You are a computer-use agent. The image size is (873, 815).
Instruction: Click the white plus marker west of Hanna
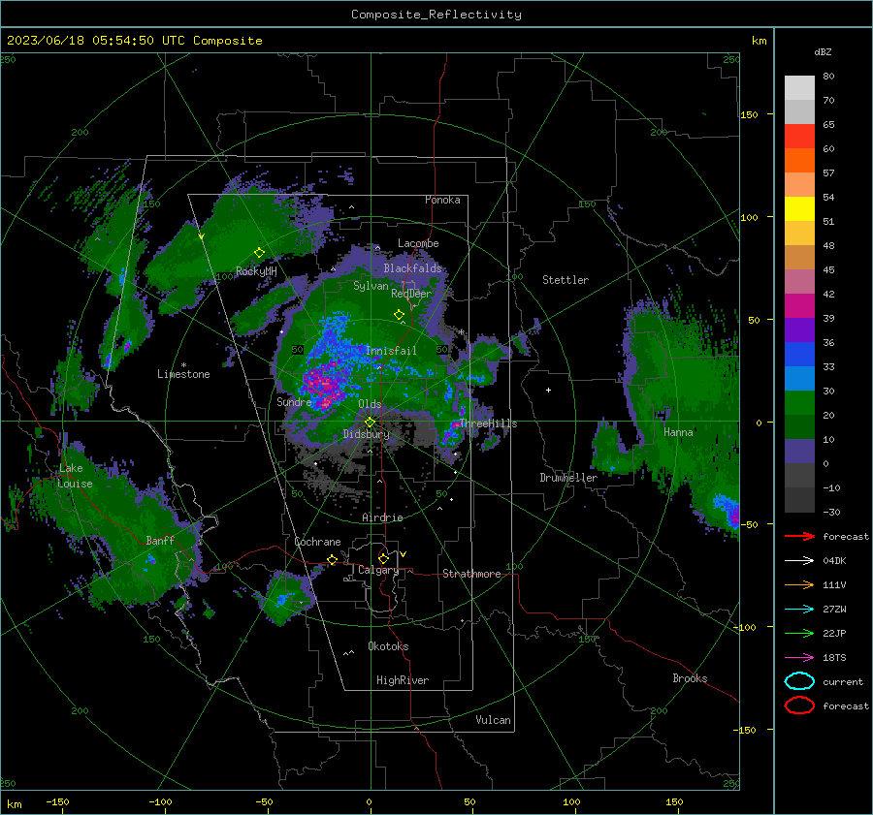point(548,390)
